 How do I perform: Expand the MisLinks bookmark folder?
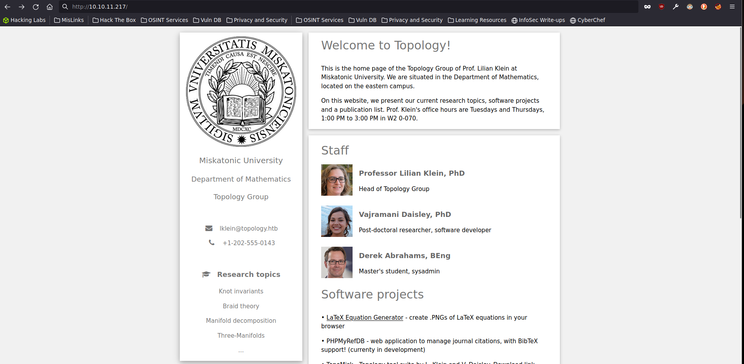(69, 20)
